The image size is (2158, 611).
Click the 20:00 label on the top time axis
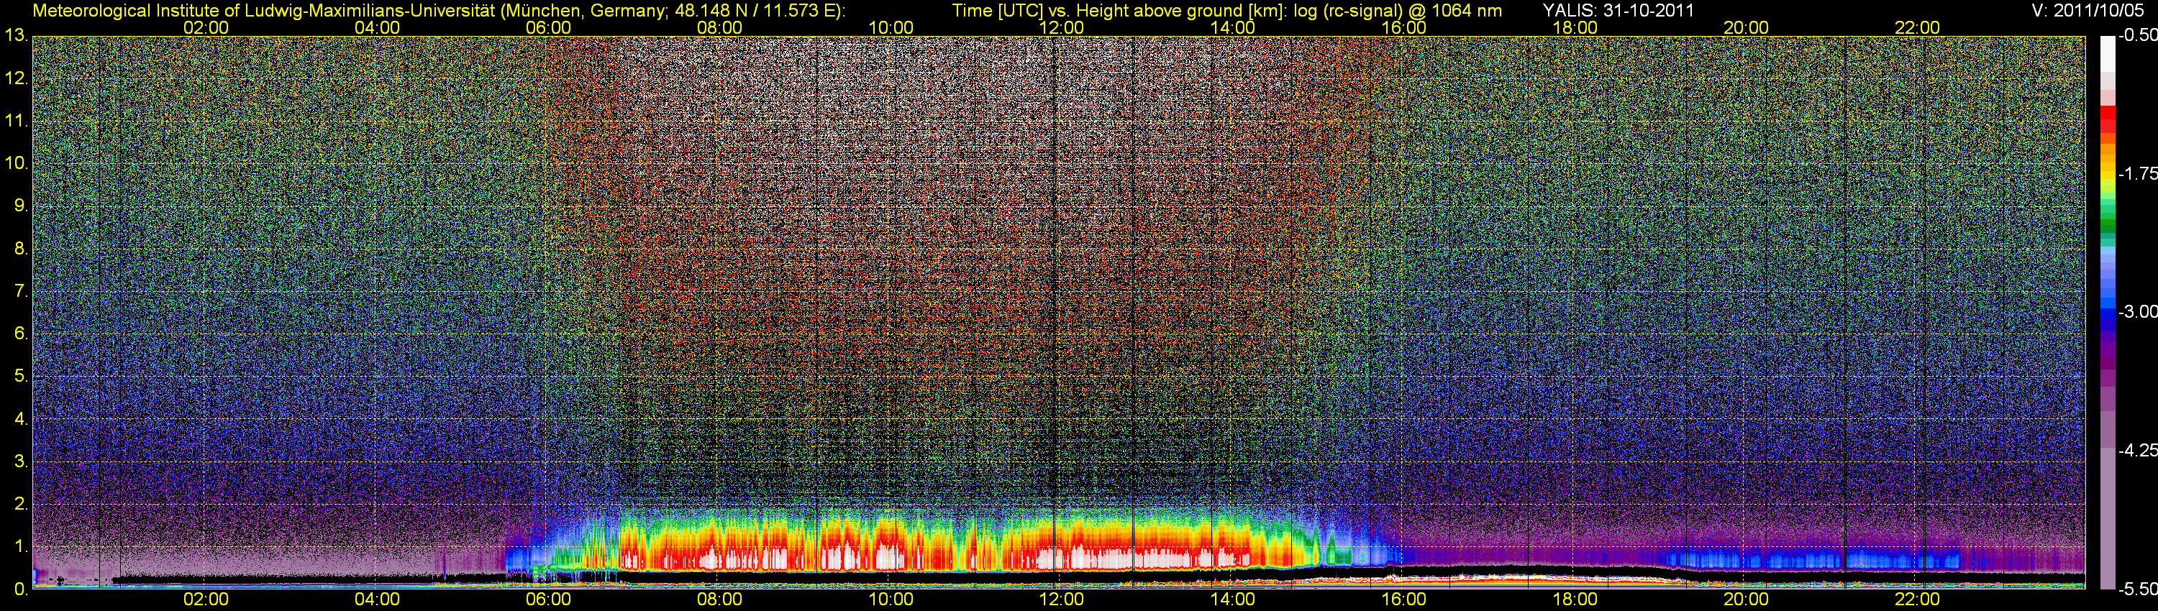pyautogui.click(x=1746, y=27)
